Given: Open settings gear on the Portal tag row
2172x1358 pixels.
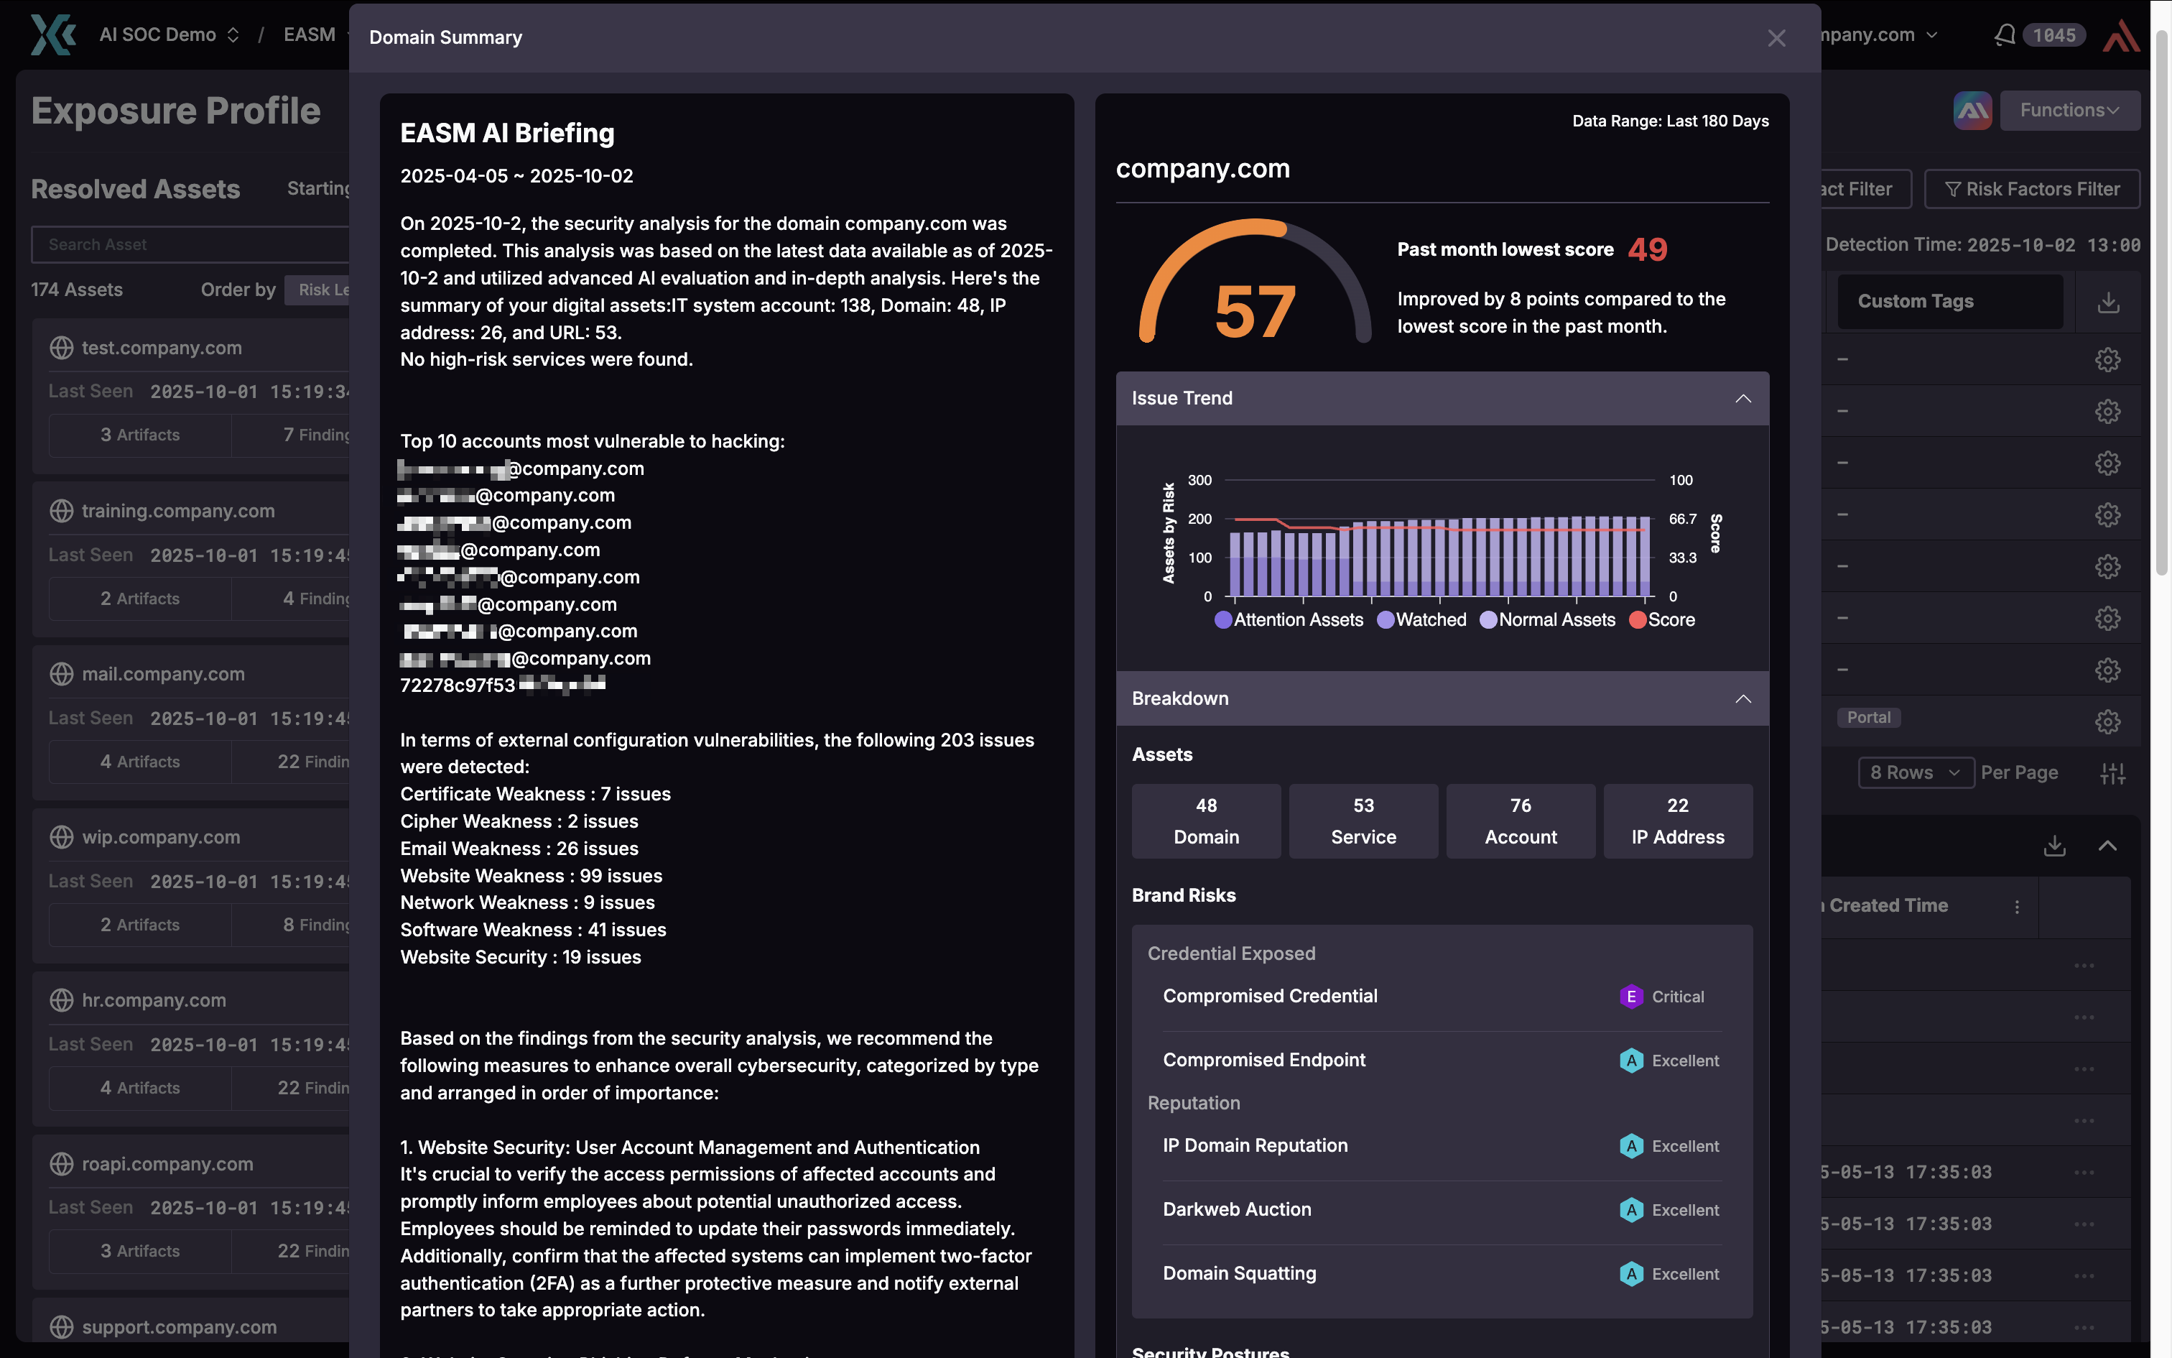Looking at the screenshot, I should pos(2107,721).
